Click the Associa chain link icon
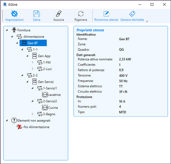Screen dimensions: 171x164 pos(58,14)
